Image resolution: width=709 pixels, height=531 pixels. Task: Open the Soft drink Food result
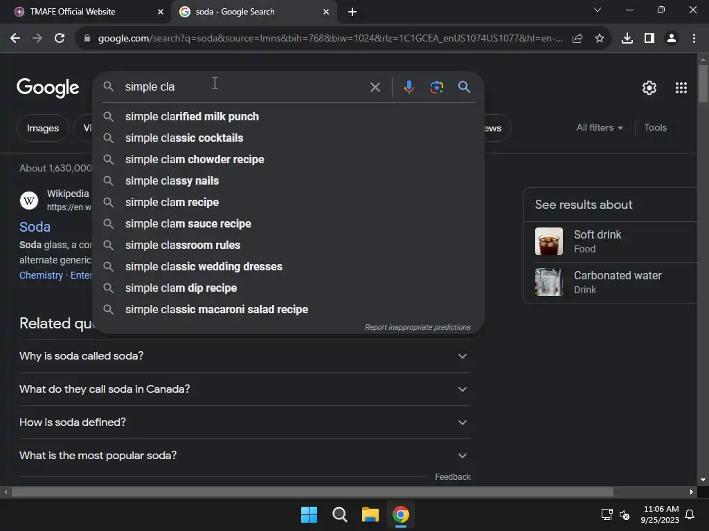pos(616,241)
